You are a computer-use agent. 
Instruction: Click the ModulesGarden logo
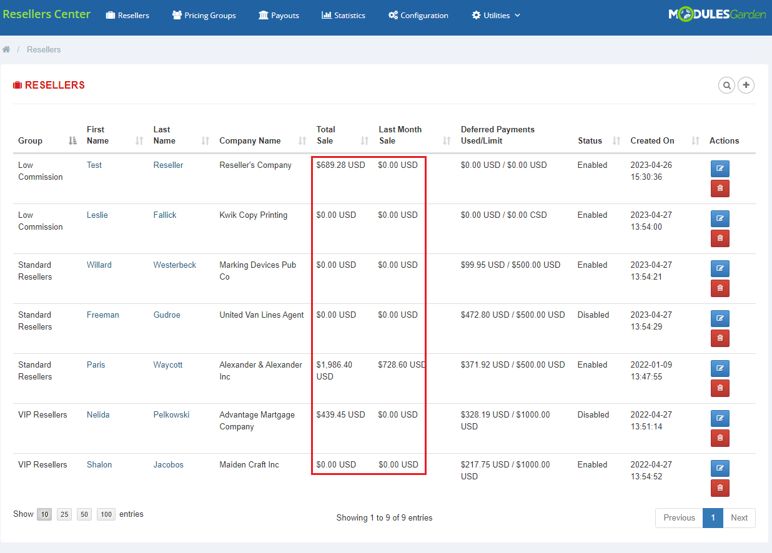717,14
